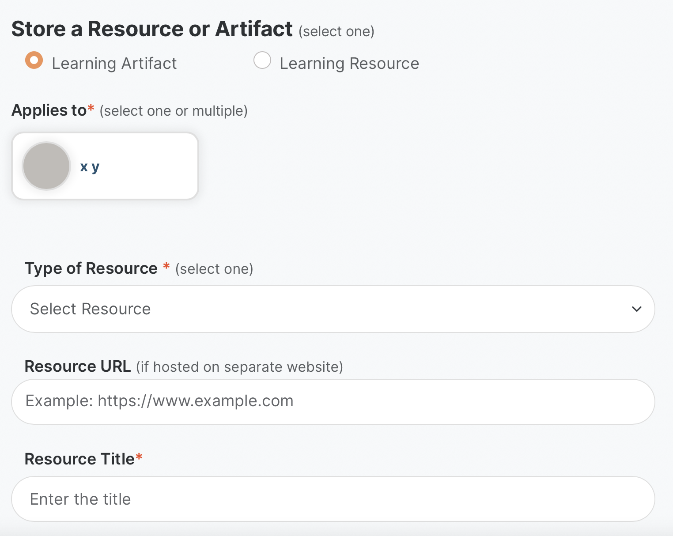Click the "(if hosted on separate website)" hint
The image size is (673, 536).
[239, 367]
